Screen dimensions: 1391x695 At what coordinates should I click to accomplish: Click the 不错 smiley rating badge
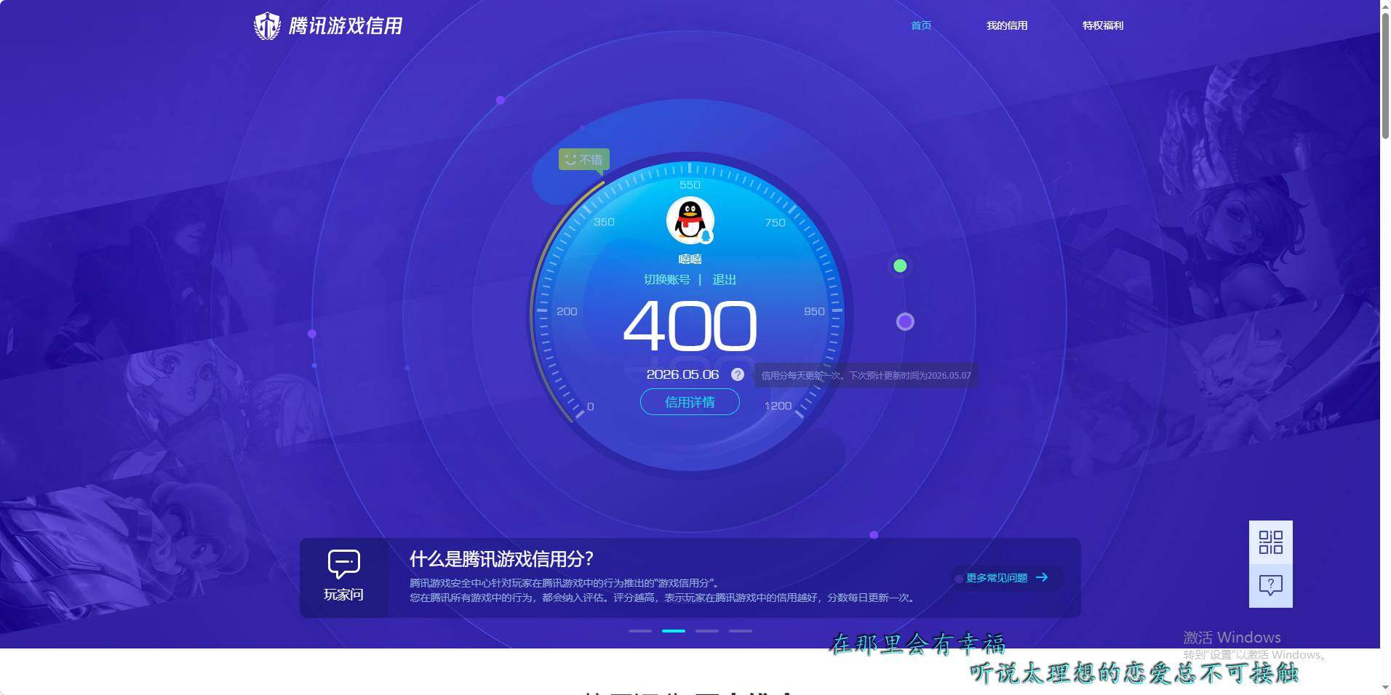584,159
